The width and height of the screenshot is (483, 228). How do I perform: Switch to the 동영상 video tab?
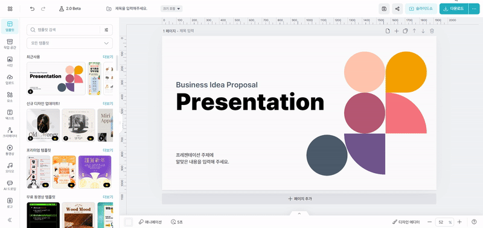click(10, 150)
